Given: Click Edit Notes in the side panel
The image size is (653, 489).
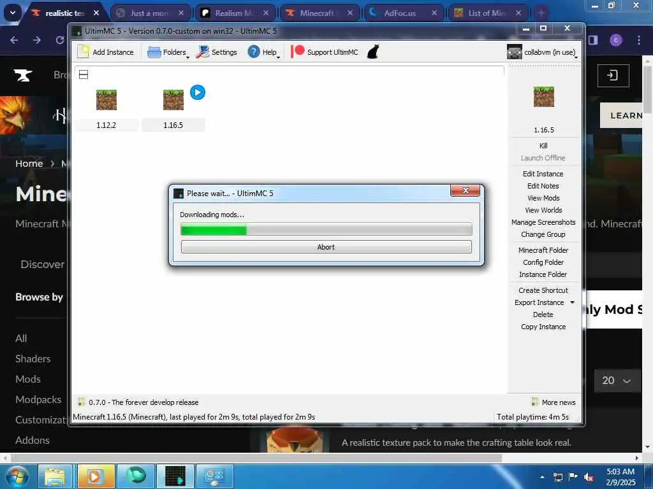Looking at the screenshot, I should pyautogui.click(x=543, y=186).
